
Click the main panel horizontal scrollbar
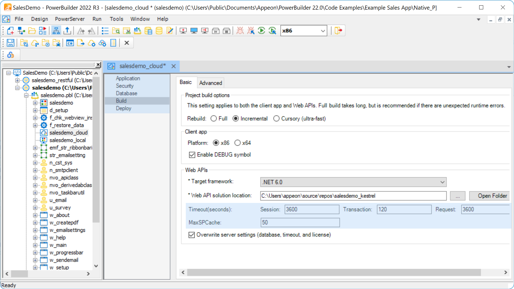334,272
